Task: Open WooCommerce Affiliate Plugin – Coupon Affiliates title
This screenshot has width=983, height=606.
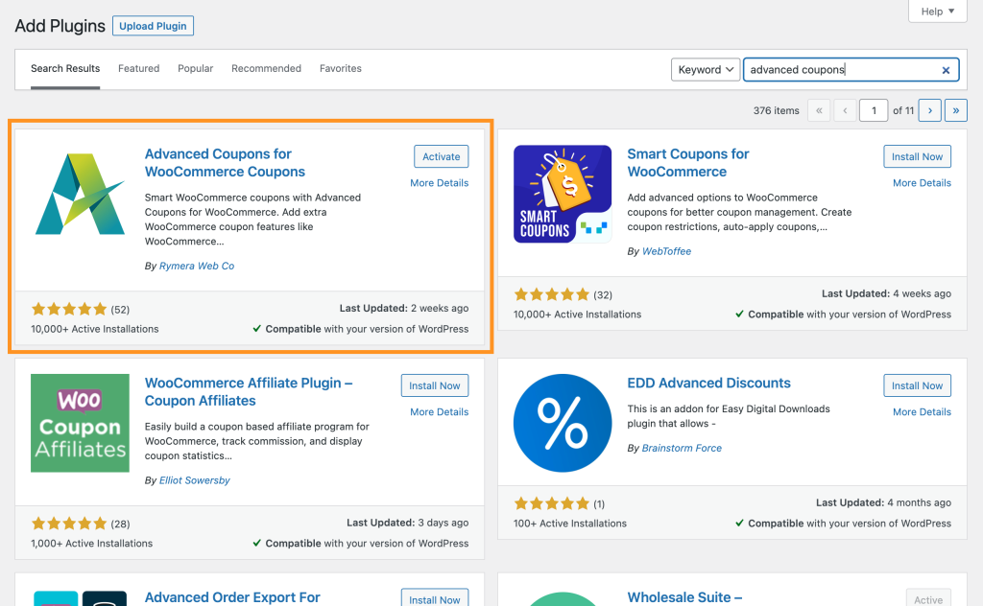Action: [x=249, y=392]
